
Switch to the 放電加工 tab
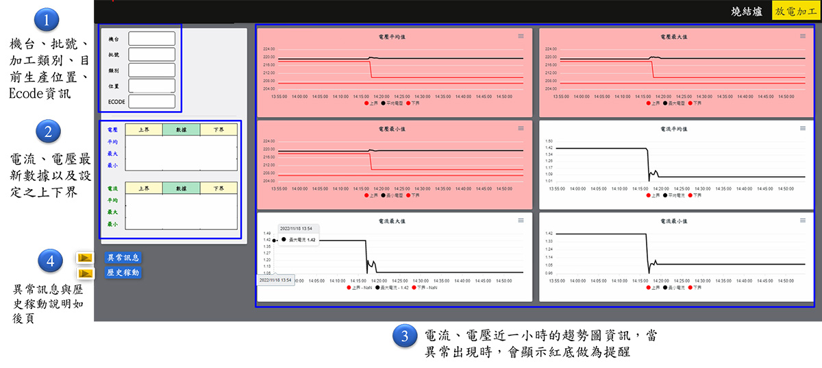coord(792,11)
